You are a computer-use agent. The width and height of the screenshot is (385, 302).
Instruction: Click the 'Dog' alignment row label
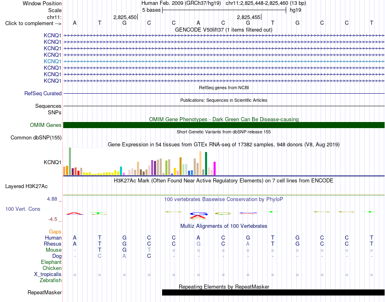tap(57, 256)
